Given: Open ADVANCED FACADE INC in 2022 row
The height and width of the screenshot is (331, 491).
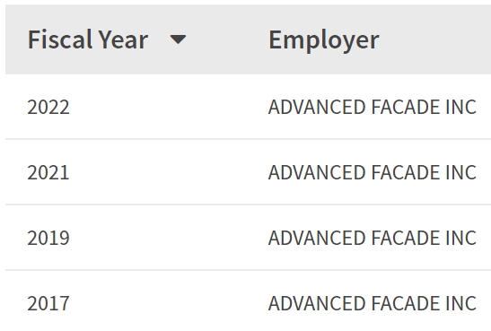Looking at the screenshot, I should [373, 107].
